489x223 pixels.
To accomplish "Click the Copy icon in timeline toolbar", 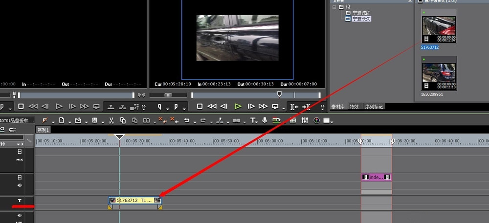I will 122,120.
